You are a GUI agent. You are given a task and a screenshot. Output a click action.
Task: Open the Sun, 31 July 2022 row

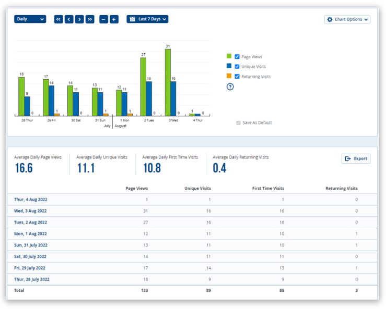coord(192,245)
